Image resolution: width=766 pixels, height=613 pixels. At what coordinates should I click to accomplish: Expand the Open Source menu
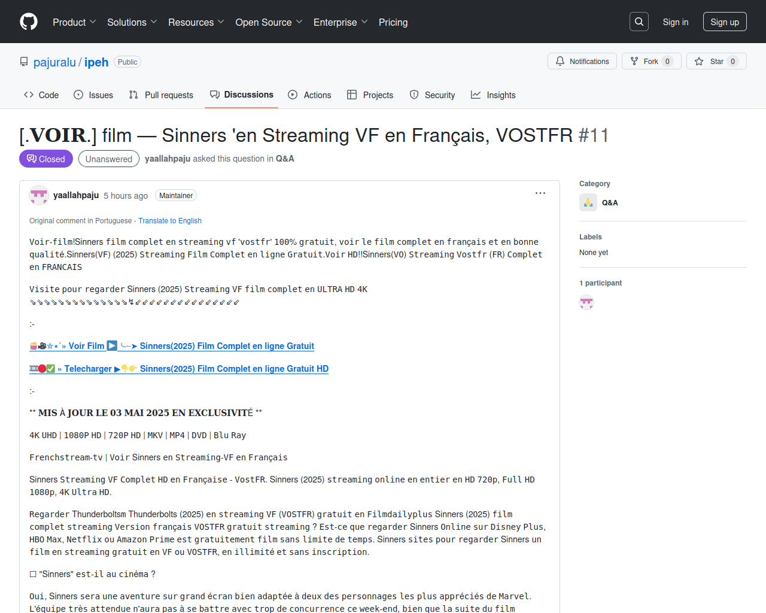[x=269, y=22]
